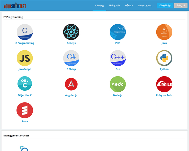Click the YourSkillTest logo
Image resolution: width=189 pixels, height=151 pixels.
15,6
